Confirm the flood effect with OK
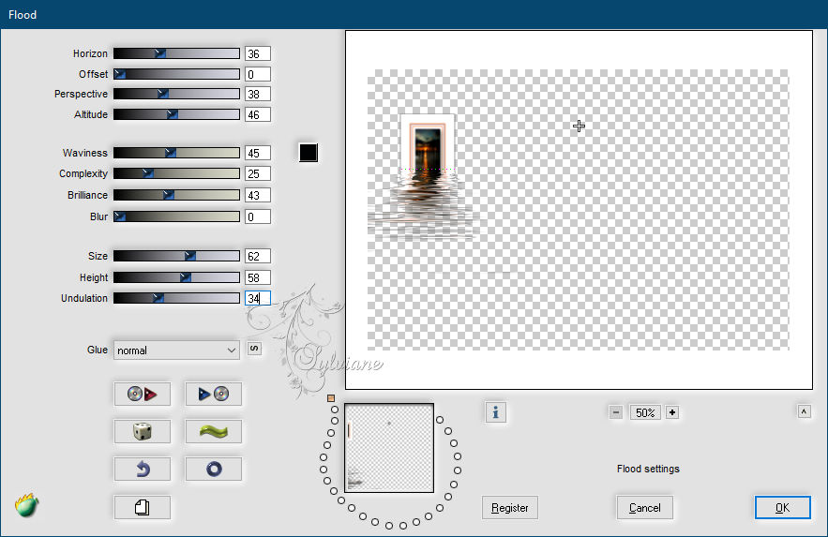Screen dimensions: 828x537 pyautogui.click(x=783, y=507)
